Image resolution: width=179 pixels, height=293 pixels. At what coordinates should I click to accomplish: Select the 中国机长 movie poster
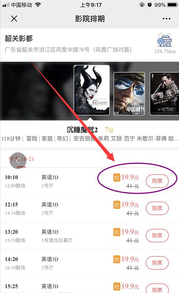click(129, 94)
